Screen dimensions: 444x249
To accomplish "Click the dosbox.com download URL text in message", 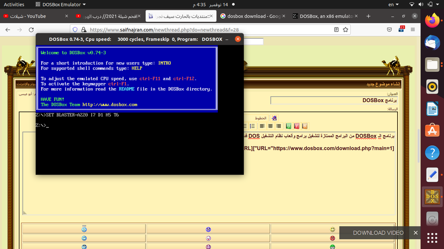I will (319, 148).
